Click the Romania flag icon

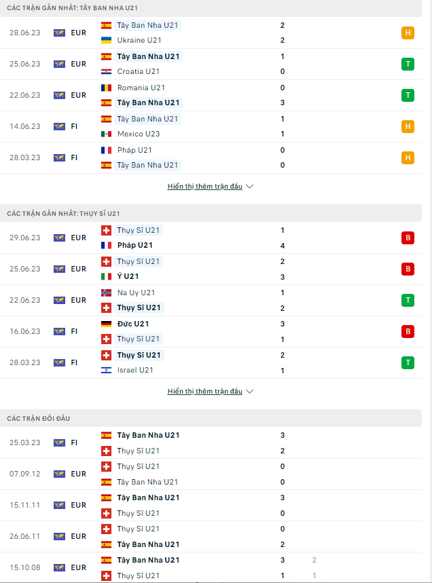(x=105, y=87)
